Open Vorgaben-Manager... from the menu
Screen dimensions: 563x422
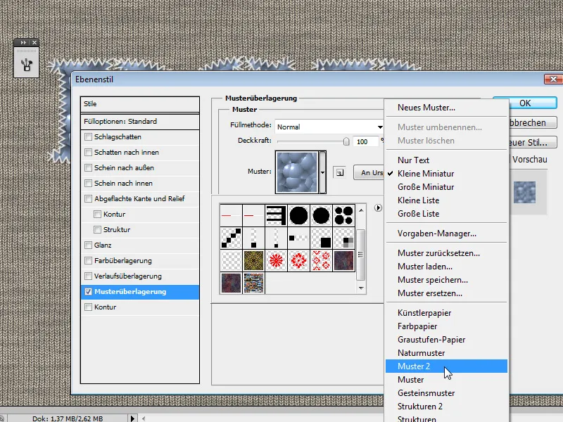click(x=437, y=234)
